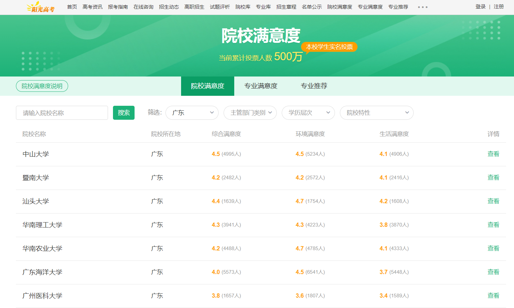
Task: Click 查看 for 广州医科大学
Action: (493, 296)
